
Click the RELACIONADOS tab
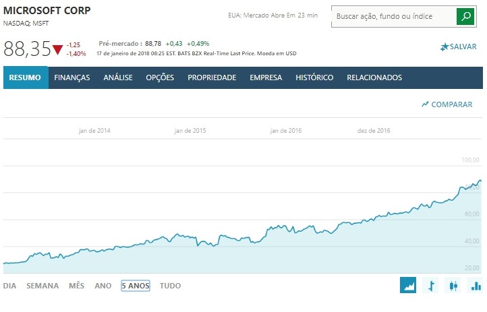click(x=374, y=77)
